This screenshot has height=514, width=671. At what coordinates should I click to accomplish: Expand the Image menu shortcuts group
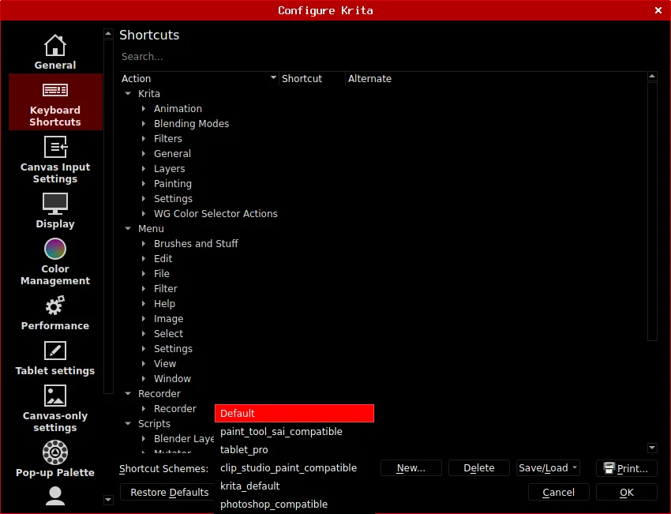pos(144,318)
